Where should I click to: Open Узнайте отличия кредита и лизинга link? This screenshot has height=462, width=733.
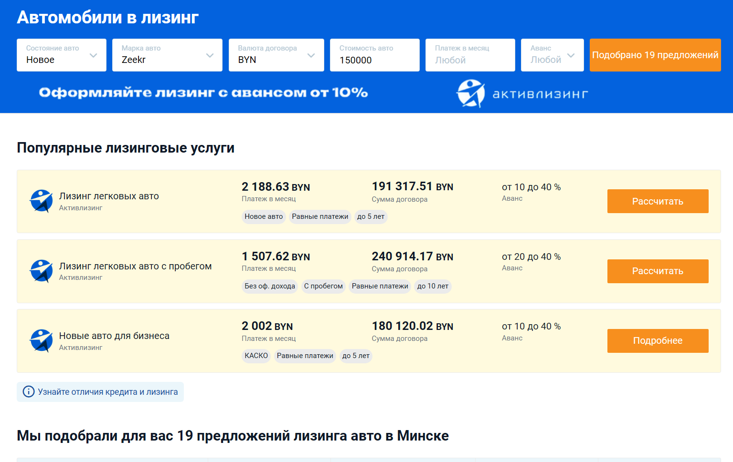(107, 392)
